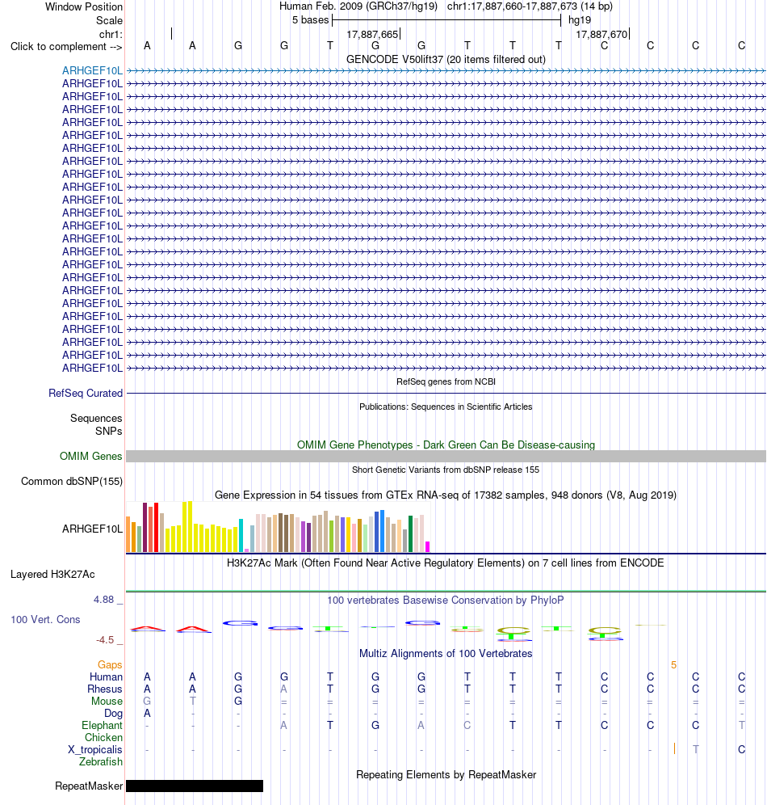Click the Human alignment row label
Screen dimensions: 767x805
[x=106, y=677]
